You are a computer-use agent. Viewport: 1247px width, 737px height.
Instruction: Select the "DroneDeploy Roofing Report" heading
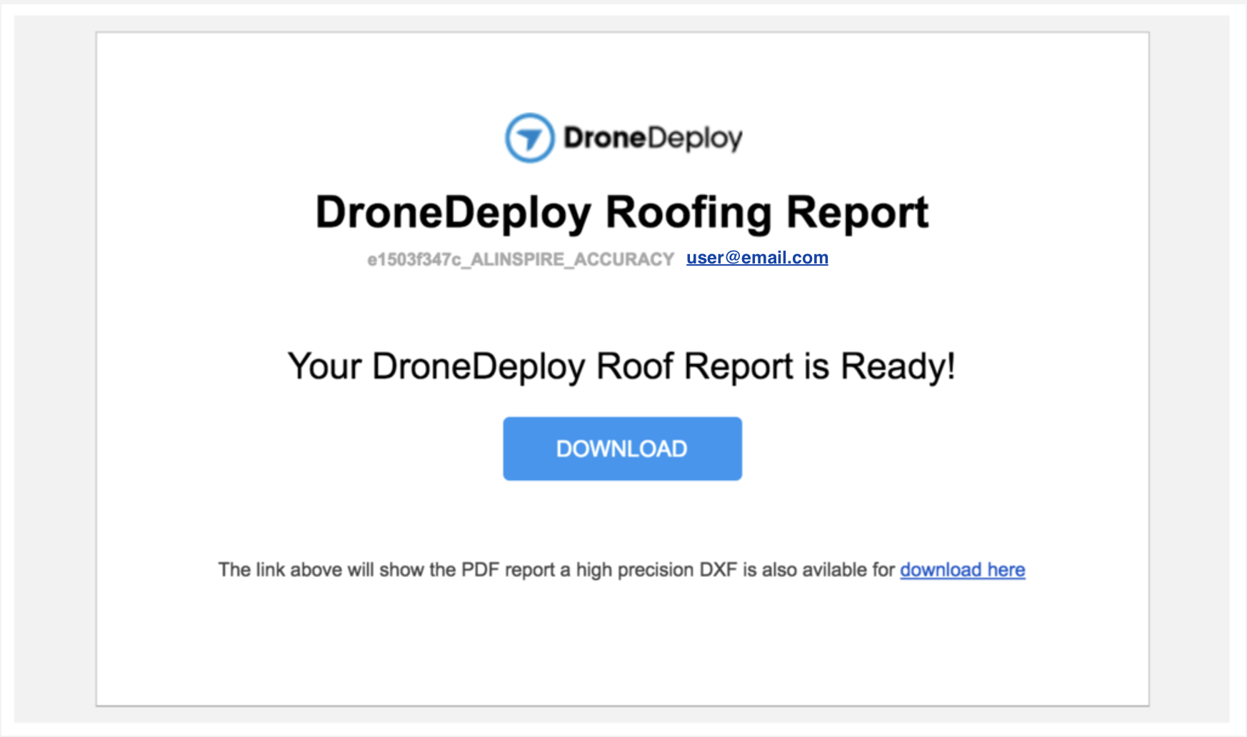point(622,213)
